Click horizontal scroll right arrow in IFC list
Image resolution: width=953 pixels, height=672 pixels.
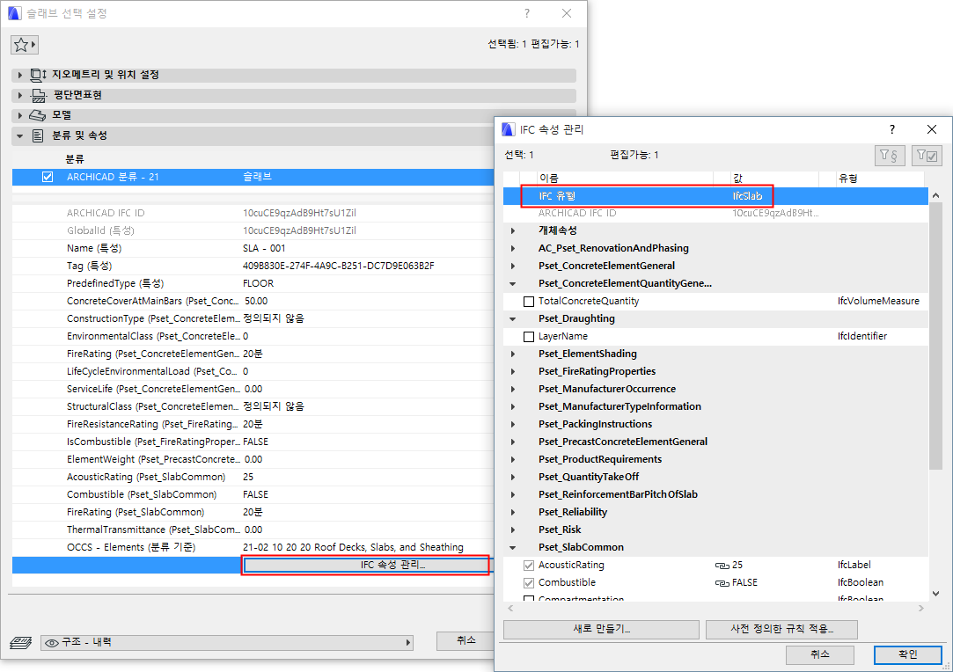(921, 608)
